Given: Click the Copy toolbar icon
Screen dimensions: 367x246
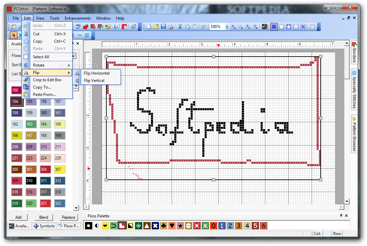Looking at the screenshot, I should (x=187, y=27).
